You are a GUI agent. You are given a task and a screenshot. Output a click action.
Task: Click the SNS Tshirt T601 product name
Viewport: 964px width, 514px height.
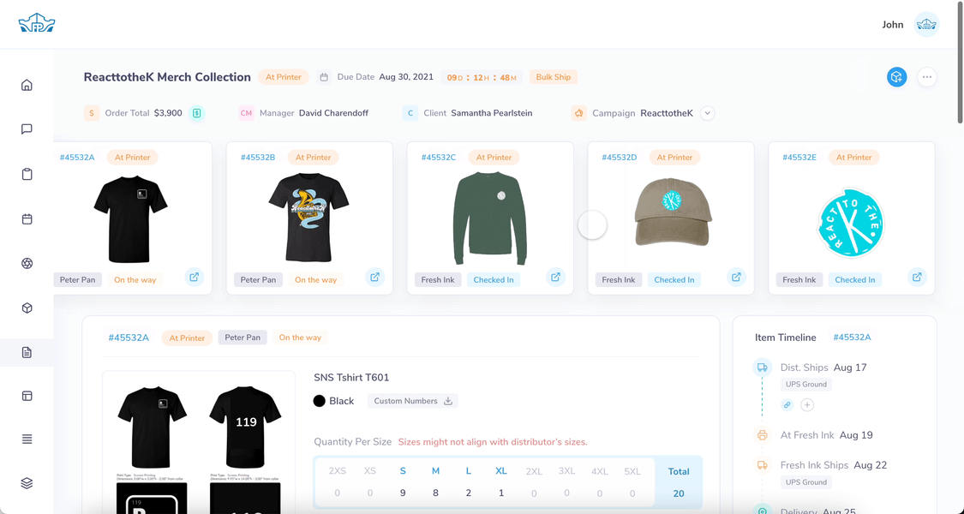(351, 378)
